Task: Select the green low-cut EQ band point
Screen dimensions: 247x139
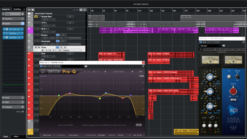Action: 59,95
